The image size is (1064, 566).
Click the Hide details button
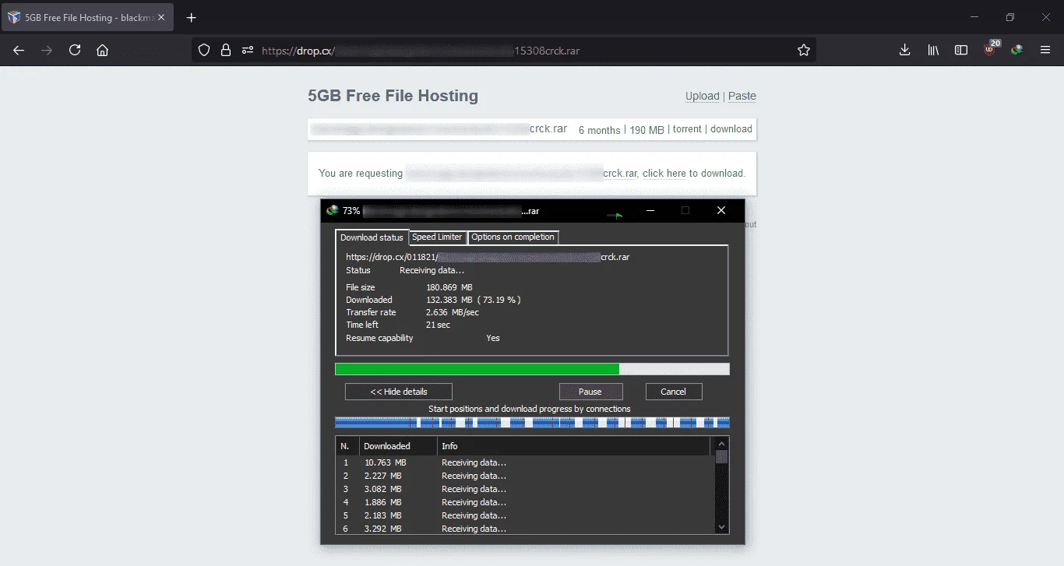(399, 392)
